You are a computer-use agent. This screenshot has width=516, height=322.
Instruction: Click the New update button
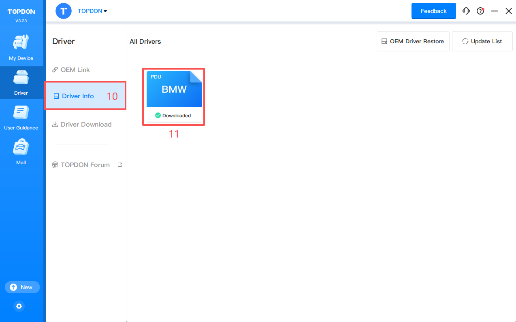pos(22,287)
